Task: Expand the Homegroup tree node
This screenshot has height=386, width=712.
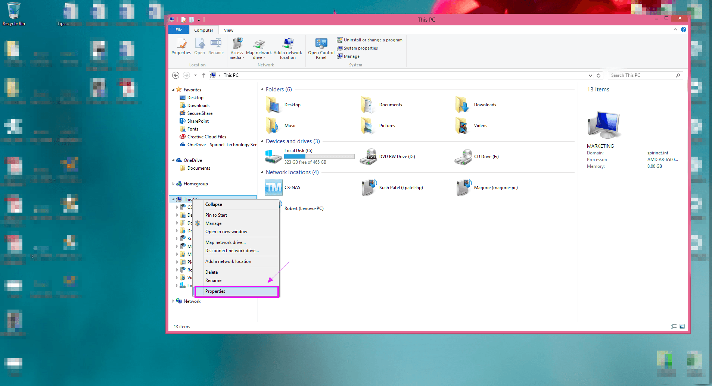Action: (x=173, y=184)
